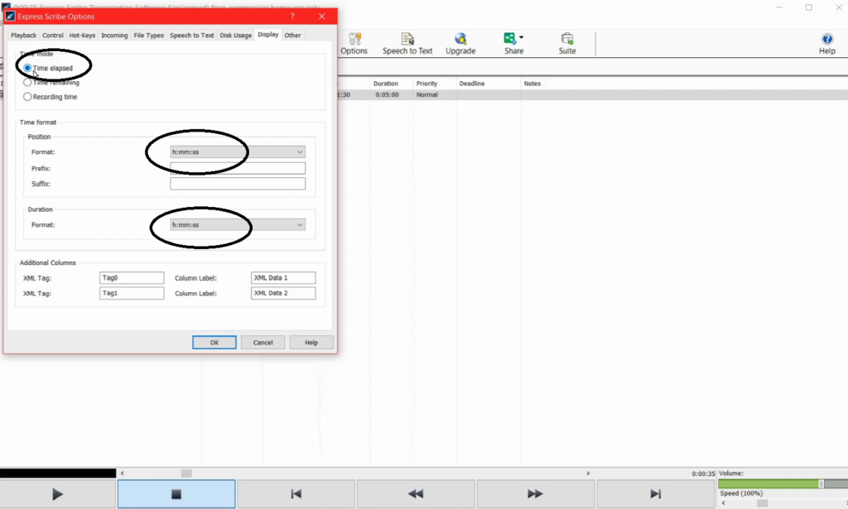Adjust the Volume slider
Viewport: 848px width, 509px height.
pos(821,484)
